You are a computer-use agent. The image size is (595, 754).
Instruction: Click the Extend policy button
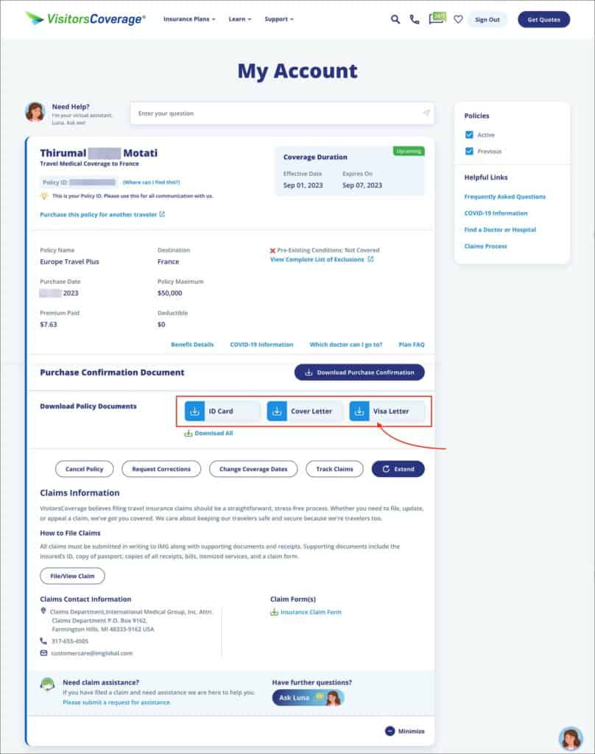tap(398, 469)
